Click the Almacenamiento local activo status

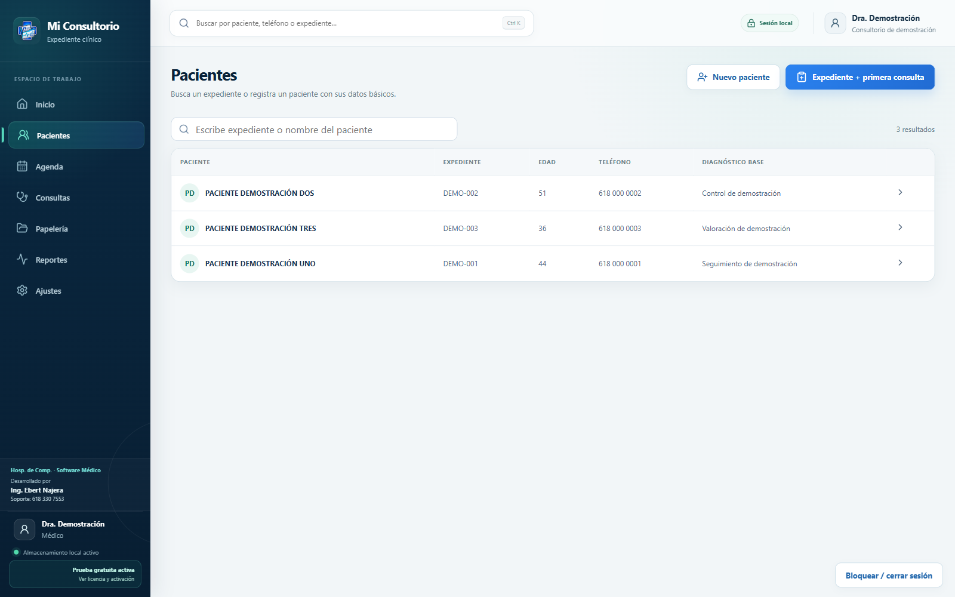(x=56, y=553)
